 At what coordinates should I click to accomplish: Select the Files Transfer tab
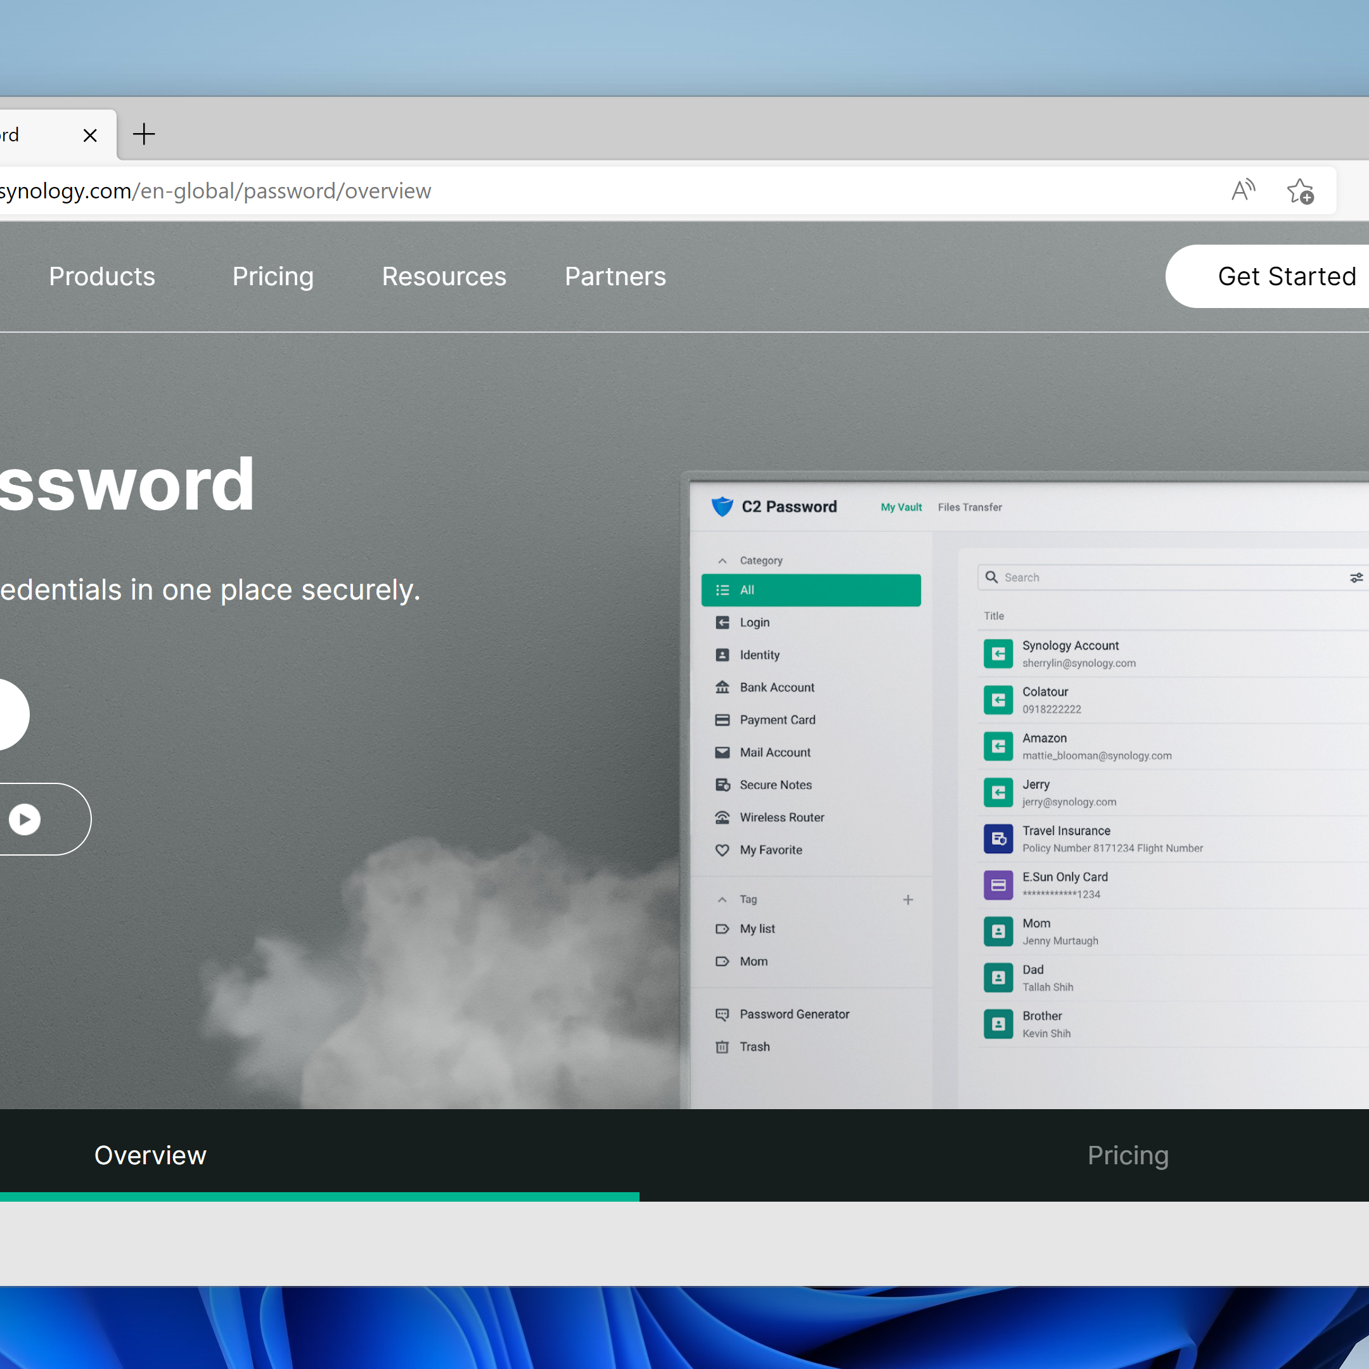(970, 507)
